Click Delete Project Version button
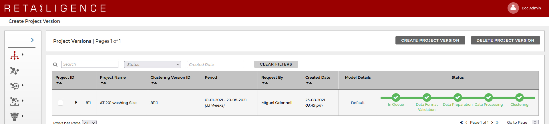The width and height of the screenshot is (549, 124). (505, 40)
